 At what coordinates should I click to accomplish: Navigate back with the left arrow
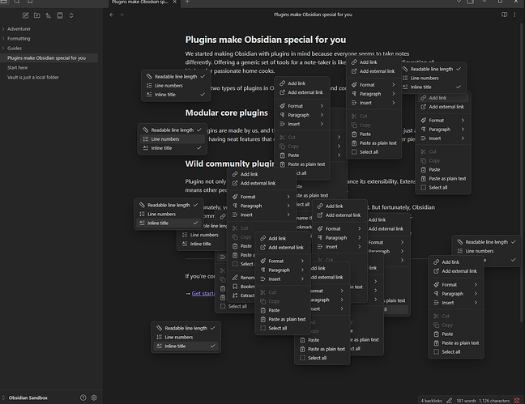pos(111,15)
